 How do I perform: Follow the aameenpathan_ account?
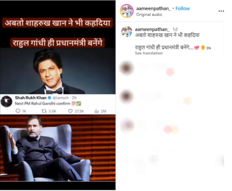coord(182,9)
